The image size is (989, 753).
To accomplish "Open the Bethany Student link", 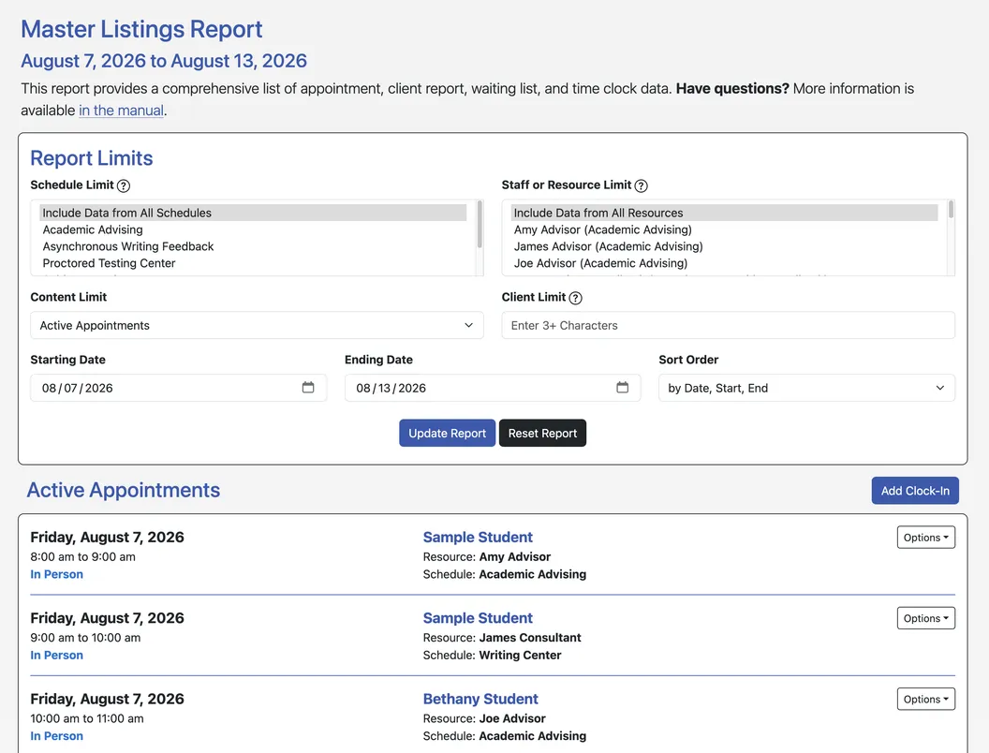I will (480, 699).
